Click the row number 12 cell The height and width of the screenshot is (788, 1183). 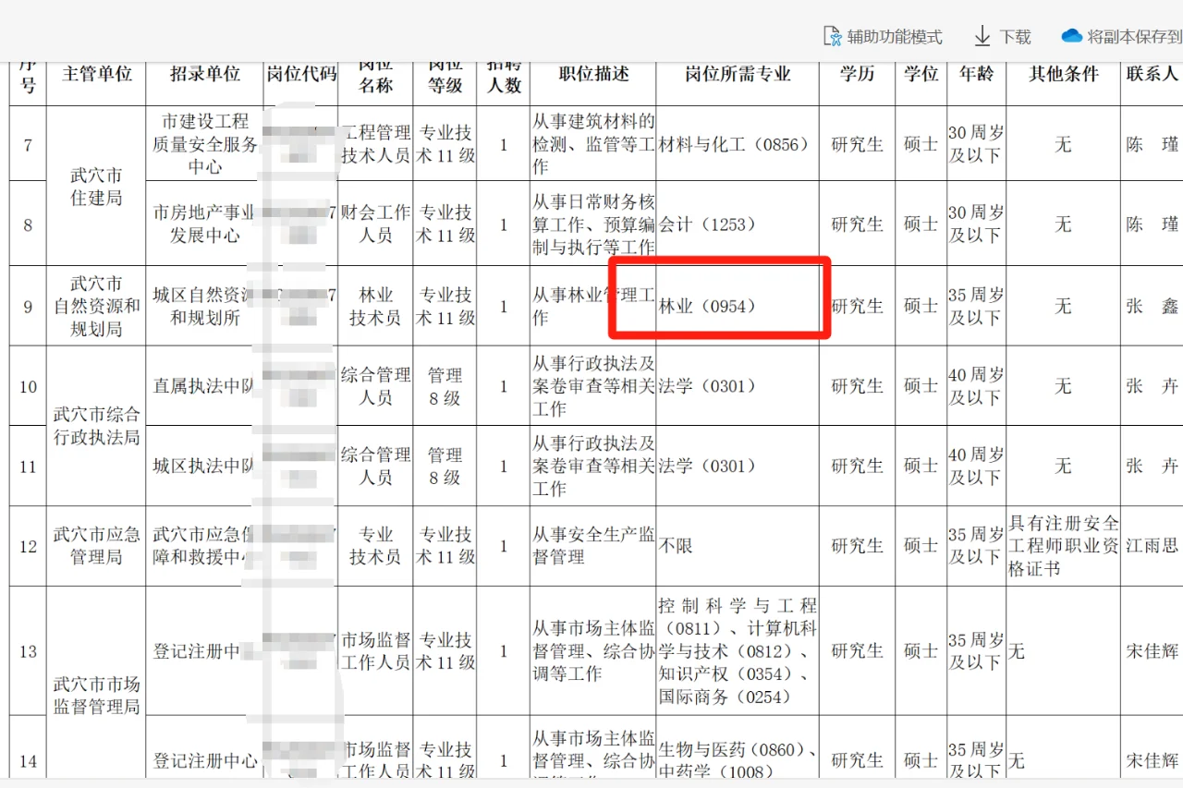[x=28, y=545]
